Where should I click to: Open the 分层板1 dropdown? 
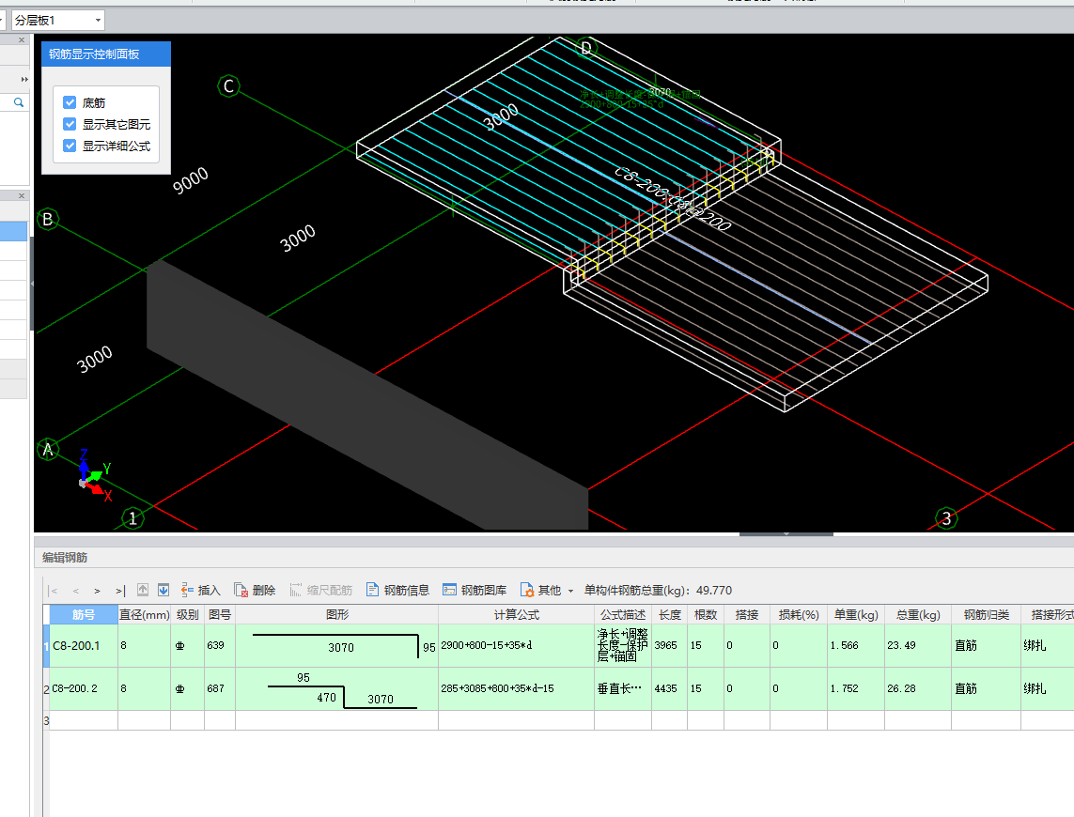[x=57, y=21]
